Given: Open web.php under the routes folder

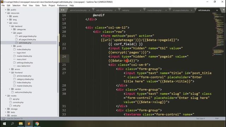Looking at the screenshot, I should point(17,106).
